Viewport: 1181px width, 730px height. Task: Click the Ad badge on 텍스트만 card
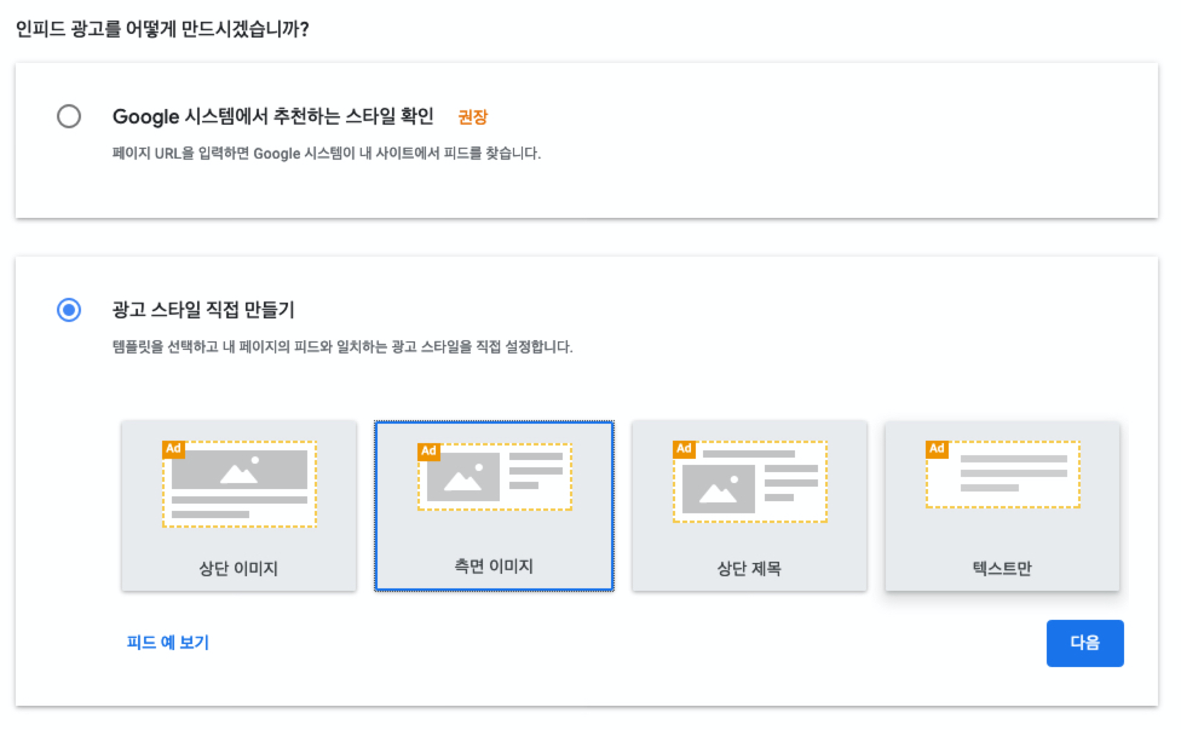pos(937,449)
